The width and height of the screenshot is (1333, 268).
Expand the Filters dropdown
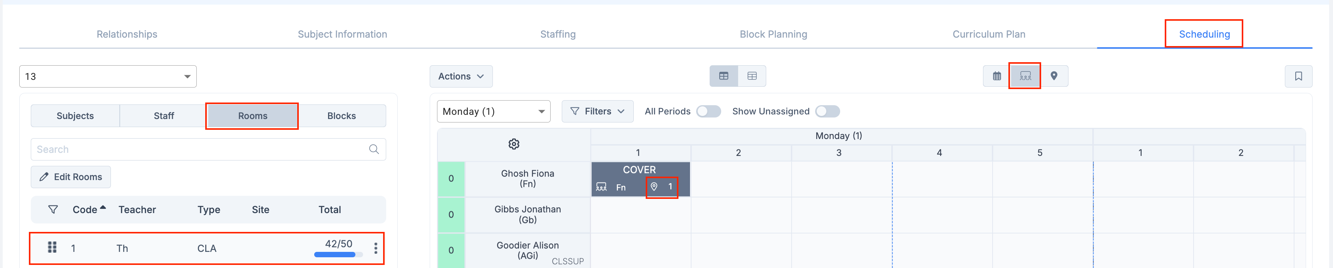pyautogui.click(x=598, y=111)
